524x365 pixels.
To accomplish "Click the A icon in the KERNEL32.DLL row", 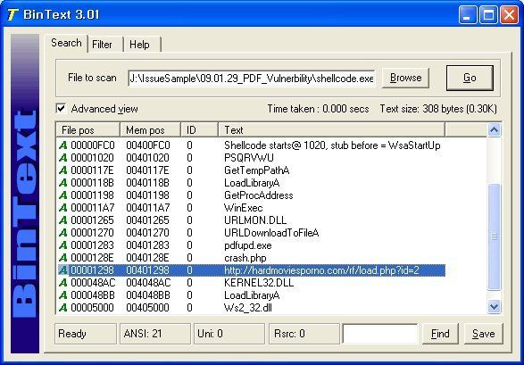I will [62, 283].
